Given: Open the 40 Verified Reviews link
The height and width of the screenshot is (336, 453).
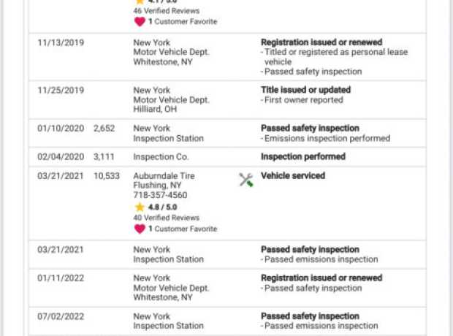Looking at the screenshot, I should tap(167, 218).
